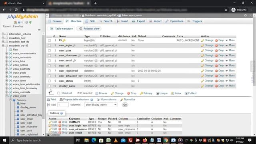The width and height of the screenshot is (256, 144).
Task: Open File Explorer from taskbar
Action: click(86, 140)
